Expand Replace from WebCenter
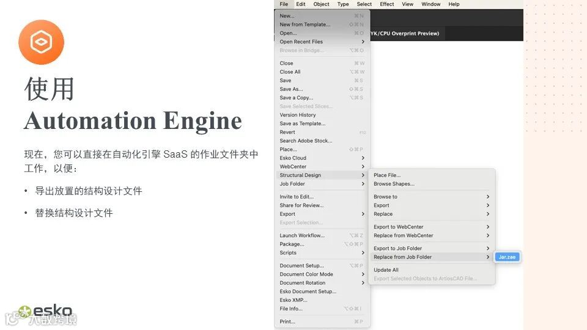The width and height of the screenshot is (587, 330). [x=432, y=235]
